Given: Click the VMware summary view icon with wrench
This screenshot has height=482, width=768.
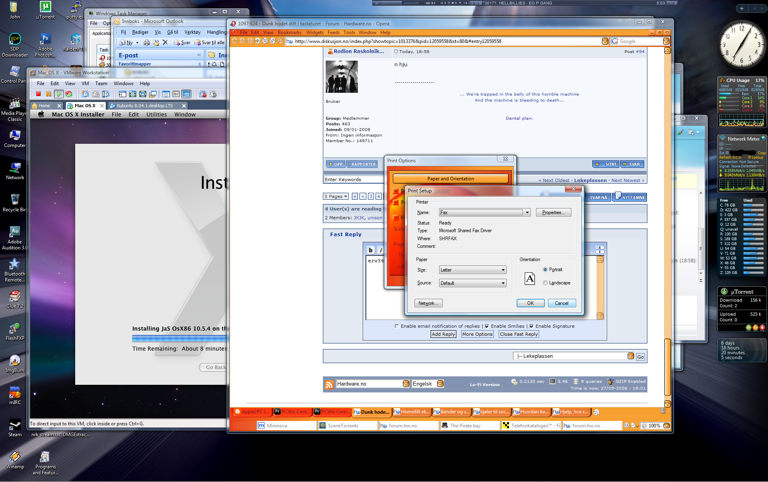Looking at the screenshot, I should tap(166, 94).
